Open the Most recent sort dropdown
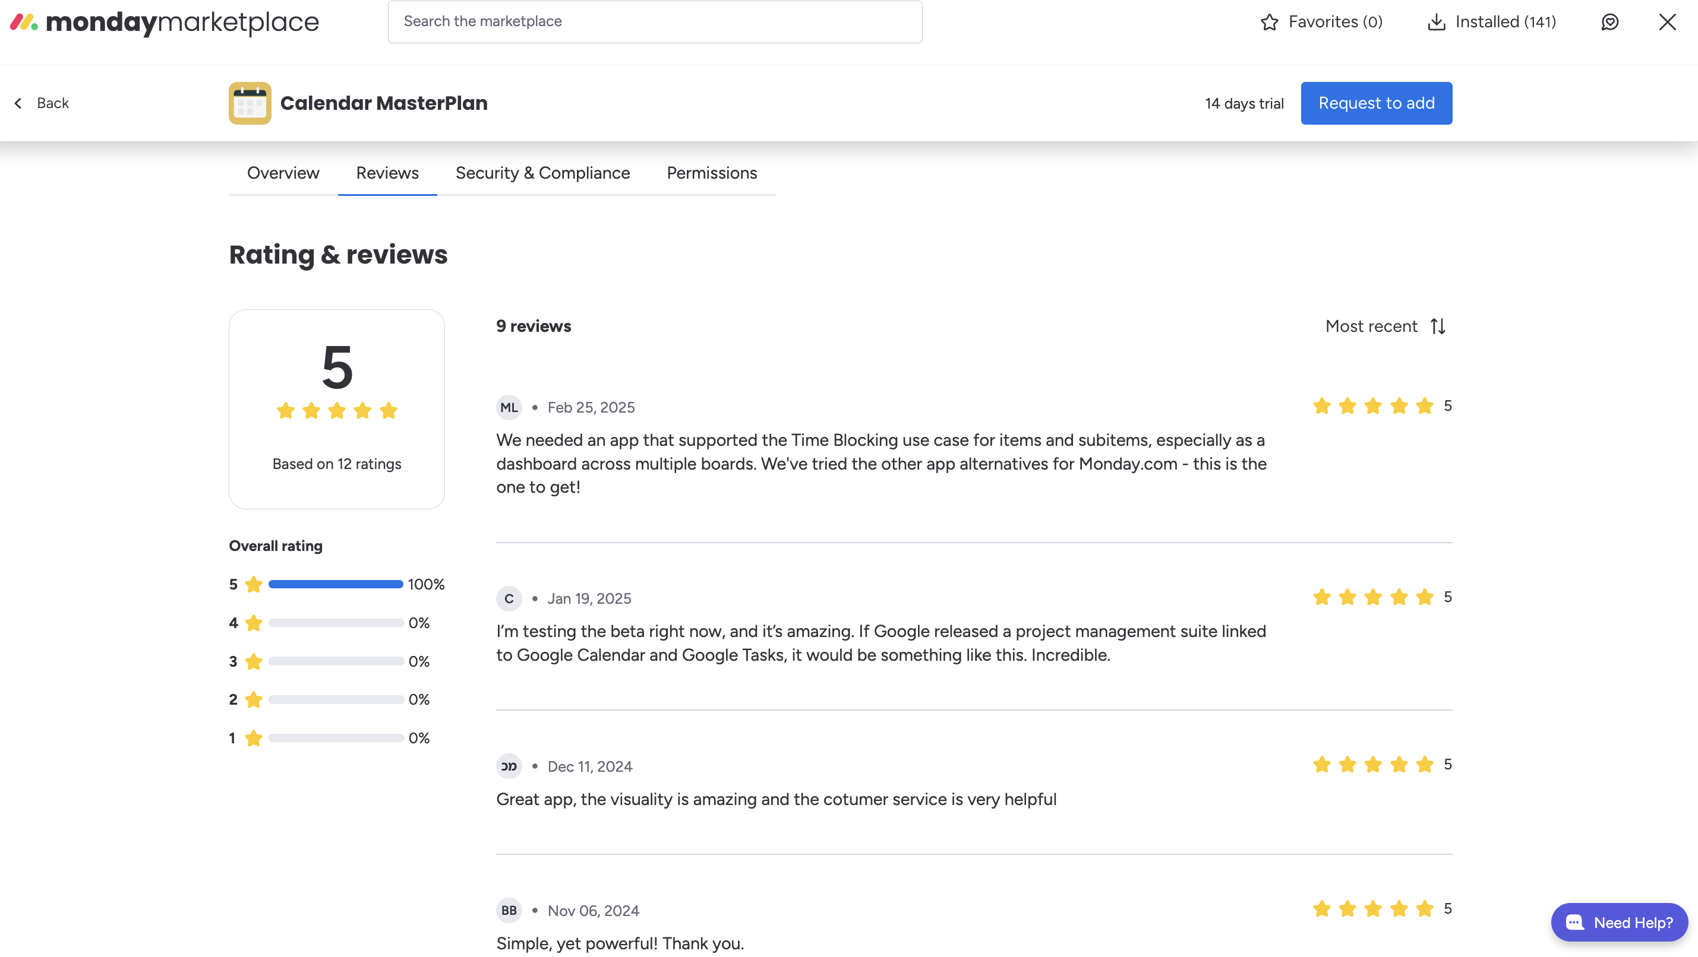 (x=1386, y=327)
